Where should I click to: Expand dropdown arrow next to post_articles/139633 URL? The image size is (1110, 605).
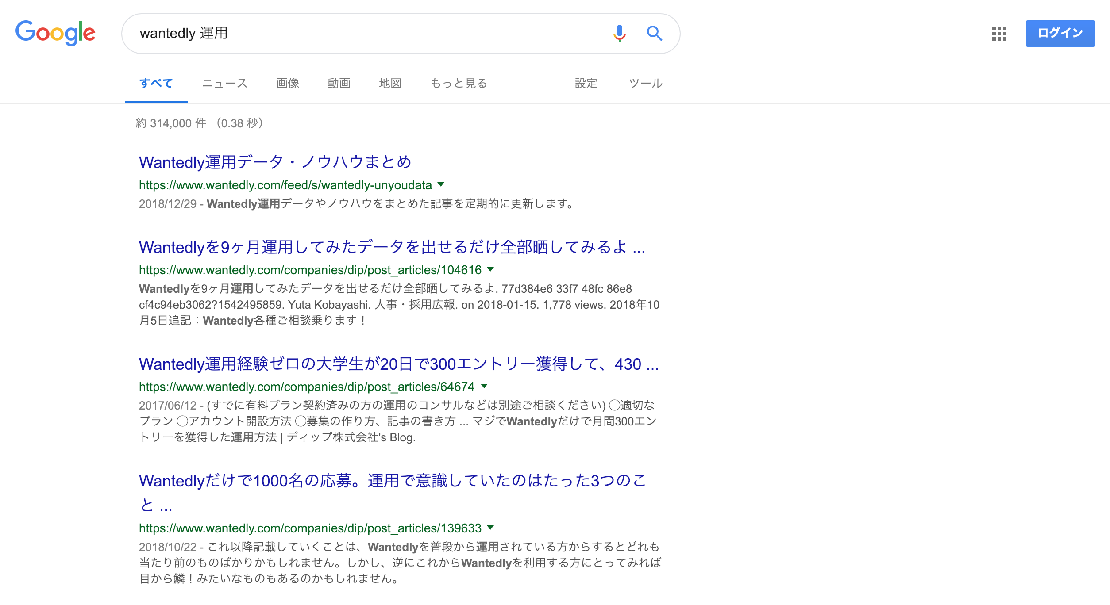[x=490, y=528]
